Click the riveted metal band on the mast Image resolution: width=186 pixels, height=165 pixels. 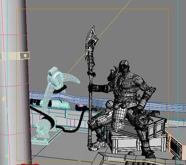(15, 56)
